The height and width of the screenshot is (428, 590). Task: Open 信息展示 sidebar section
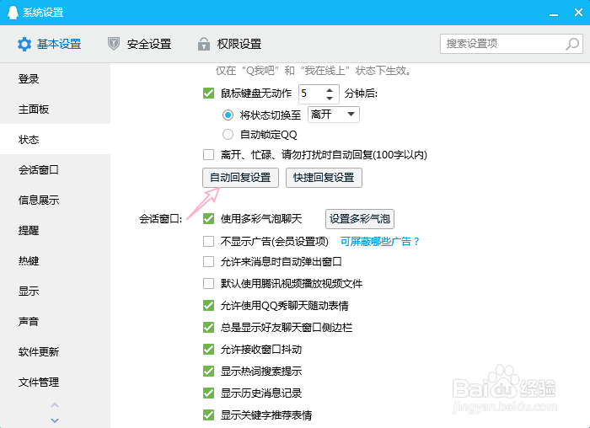[55, 200]
